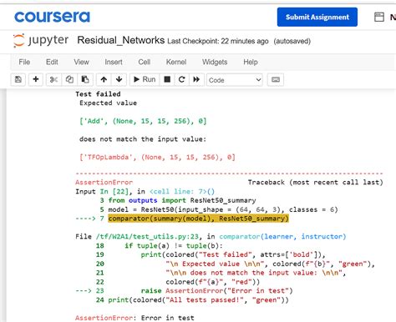Insert a new cell with plus icon

coord(36,79)
